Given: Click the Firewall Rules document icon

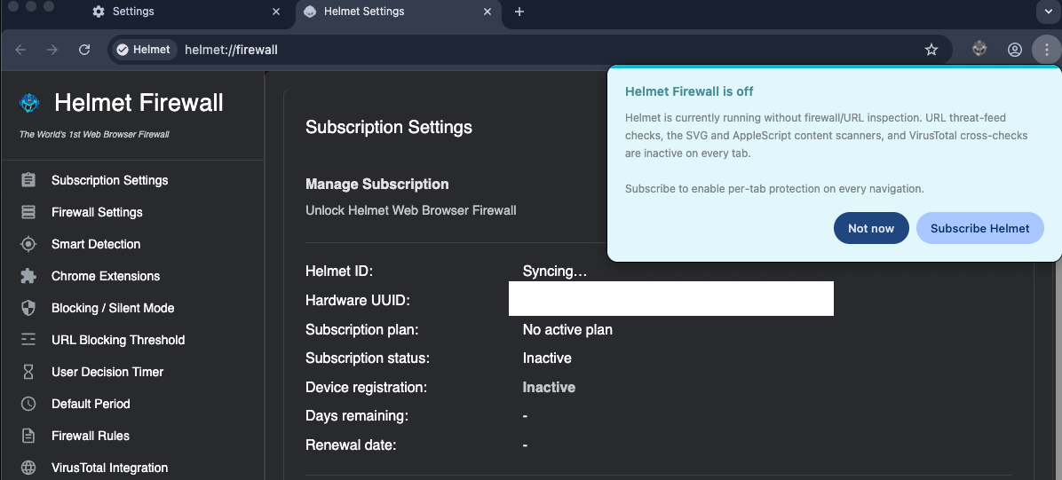Looking at the screenshot, I should click(x=28, y=436).
